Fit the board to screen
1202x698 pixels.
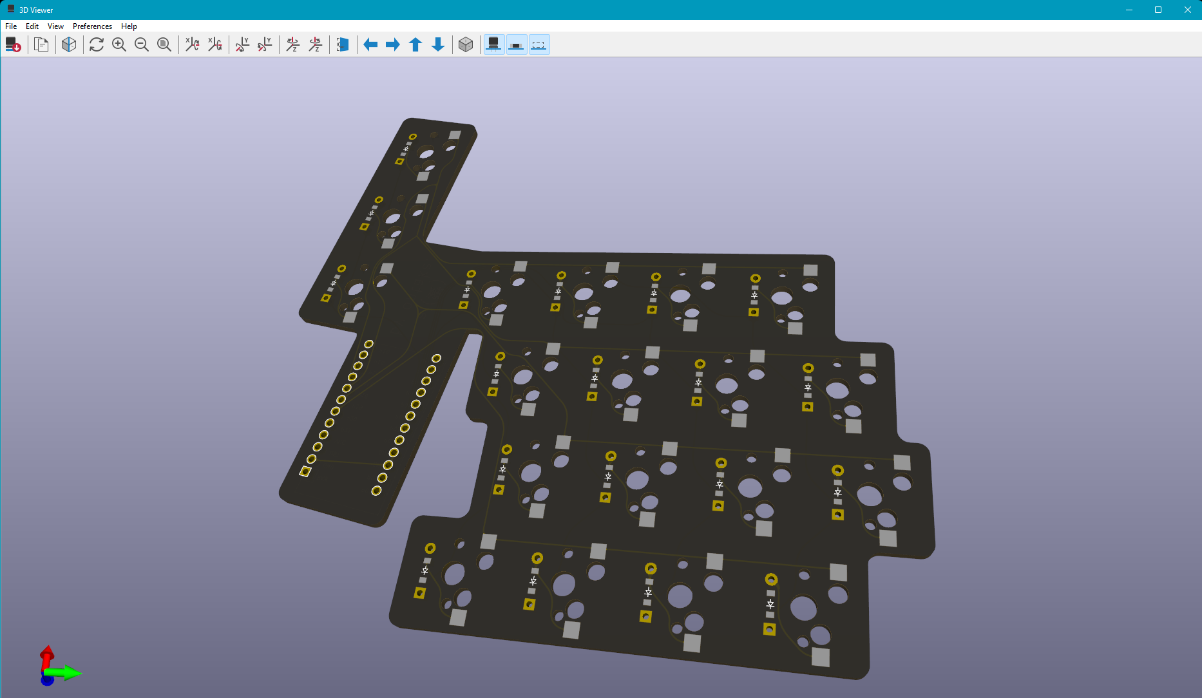(x=164, y=44)
